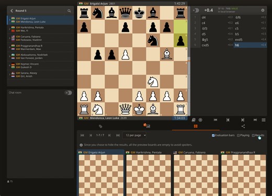
Task: Click bottom player name Mendonca, Leon Luke
Action: (x=105, y=118)
